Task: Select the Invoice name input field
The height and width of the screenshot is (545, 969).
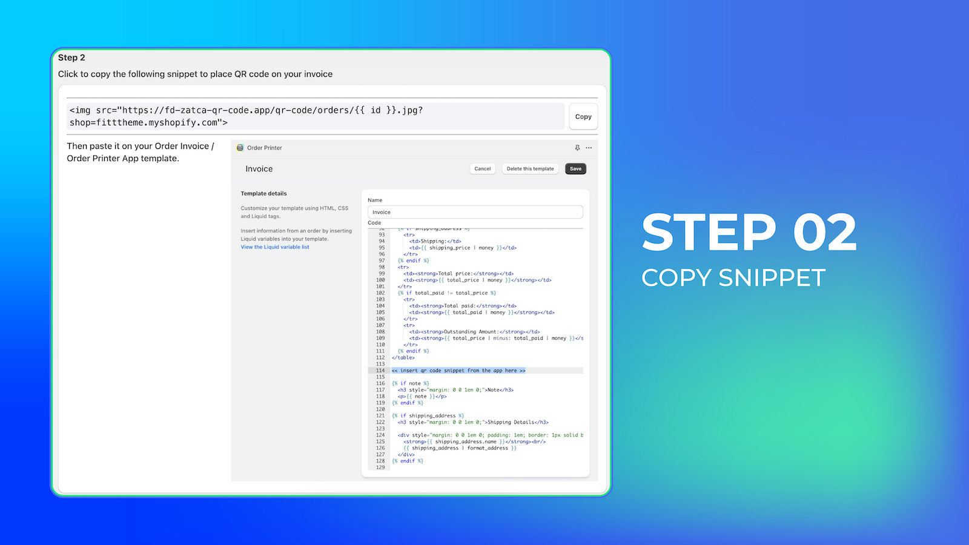Action: pyautogui.click(x=475, y=212)
